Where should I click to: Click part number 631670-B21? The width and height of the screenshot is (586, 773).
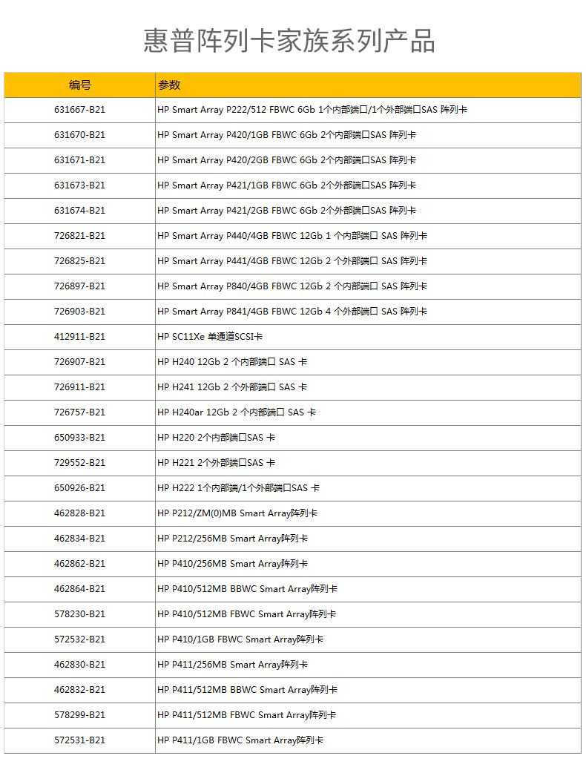click(x=79, y=135)
